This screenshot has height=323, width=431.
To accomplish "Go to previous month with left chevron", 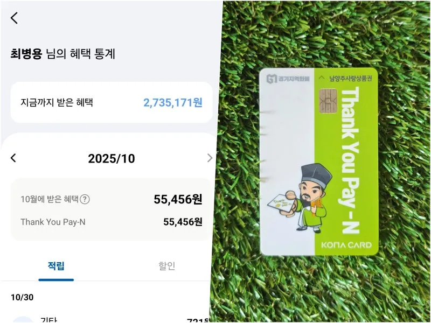I will [x=13, y=158].
